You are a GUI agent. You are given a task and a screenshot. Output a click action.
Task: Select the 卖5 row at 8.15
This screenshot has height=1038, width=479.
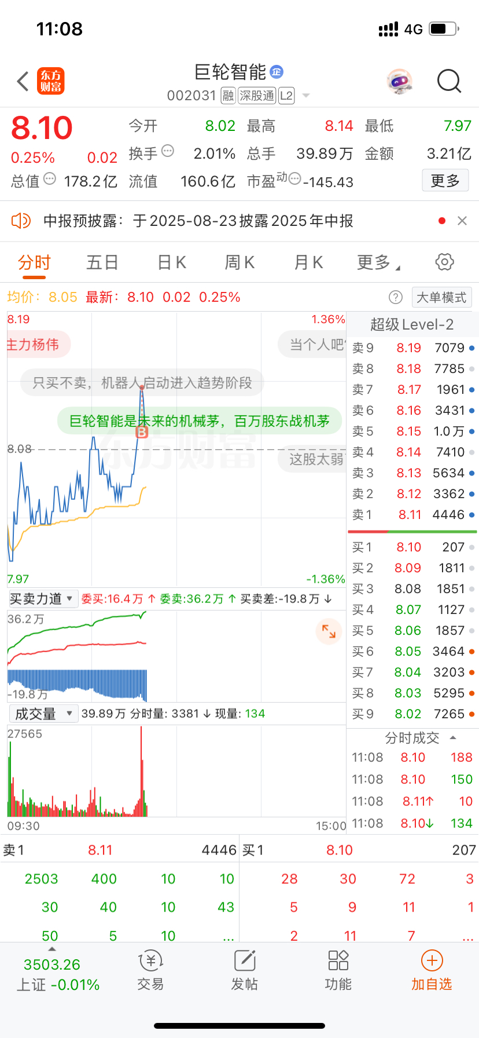point(412,431)
